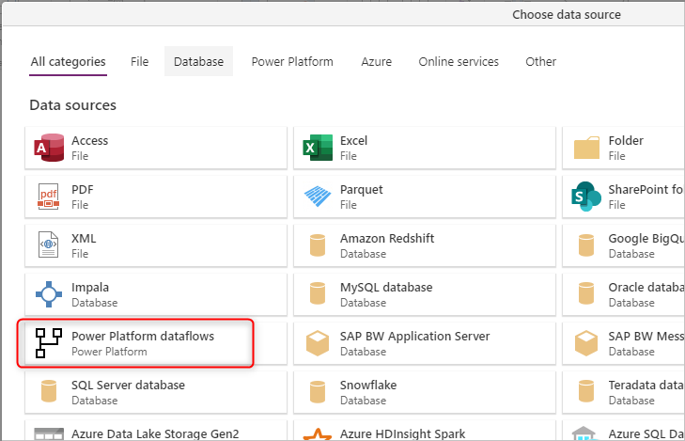Screen dimensions: 685x441
Task: Click the green Excel icon
Action: [318, 148]
